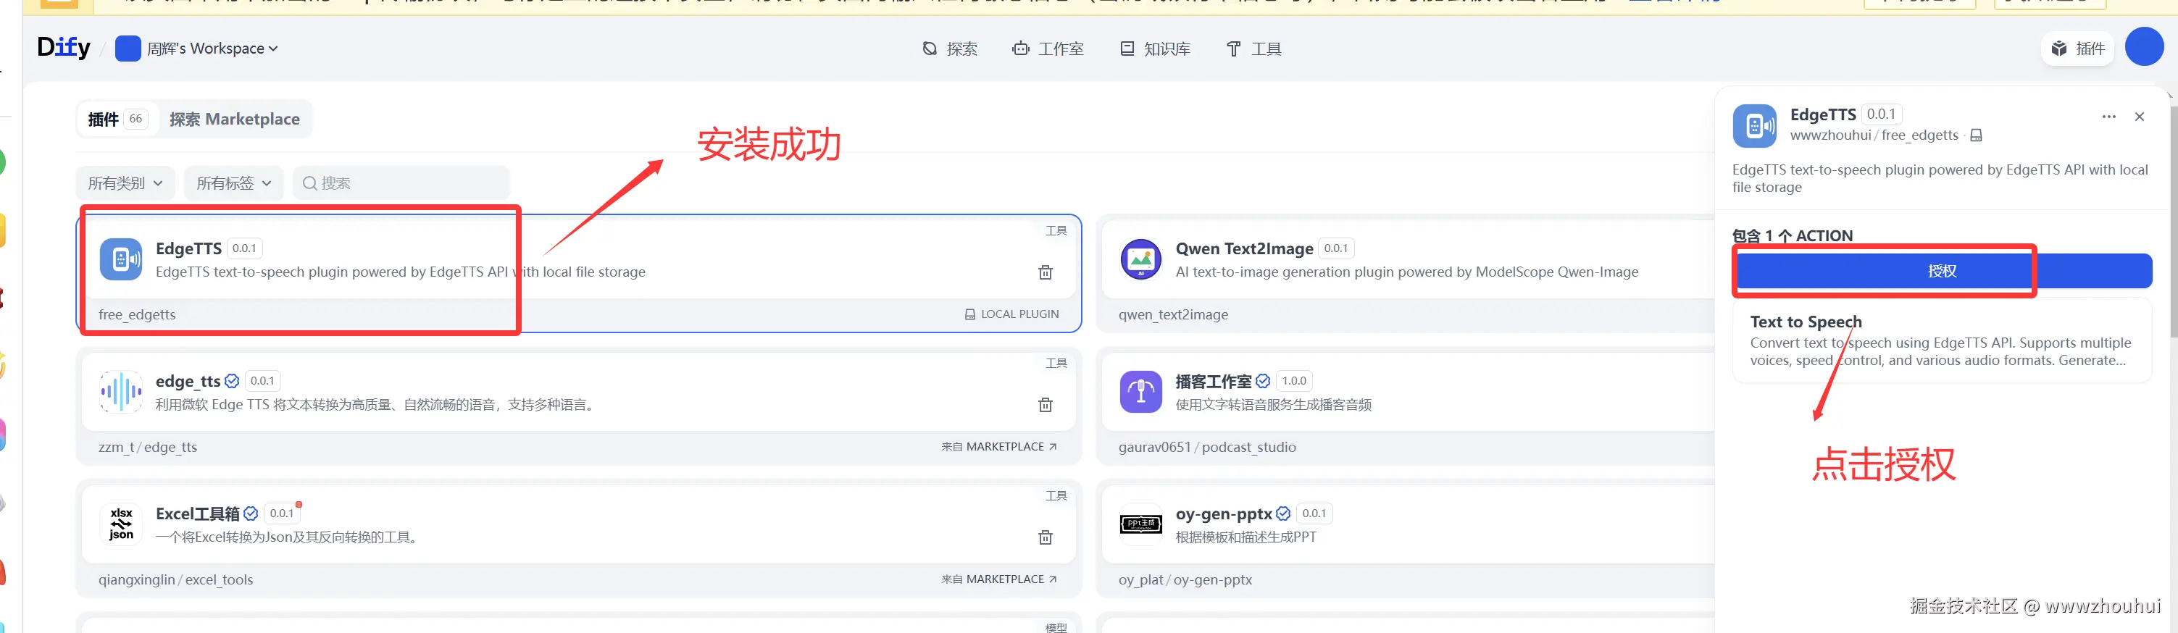Click the edge_tts 0.0.1 version badge

tap(263, 380)
